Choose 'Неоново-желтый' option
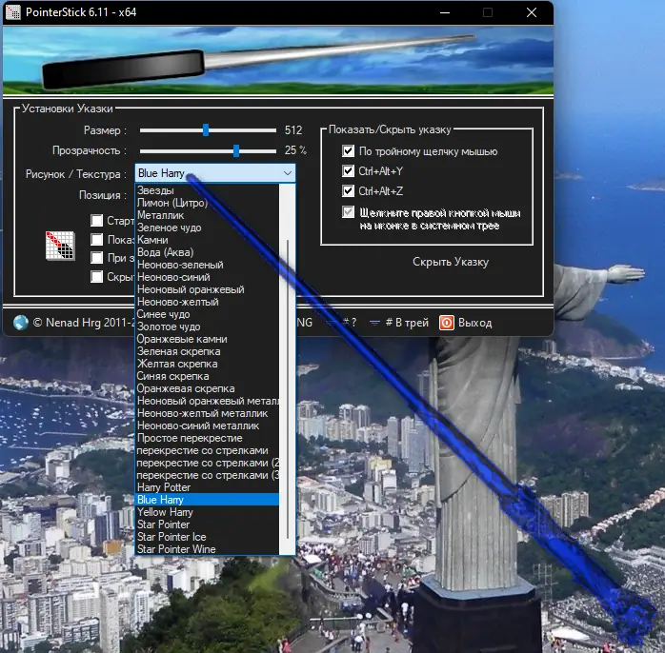Screen dimensions: 665x653 208,302
